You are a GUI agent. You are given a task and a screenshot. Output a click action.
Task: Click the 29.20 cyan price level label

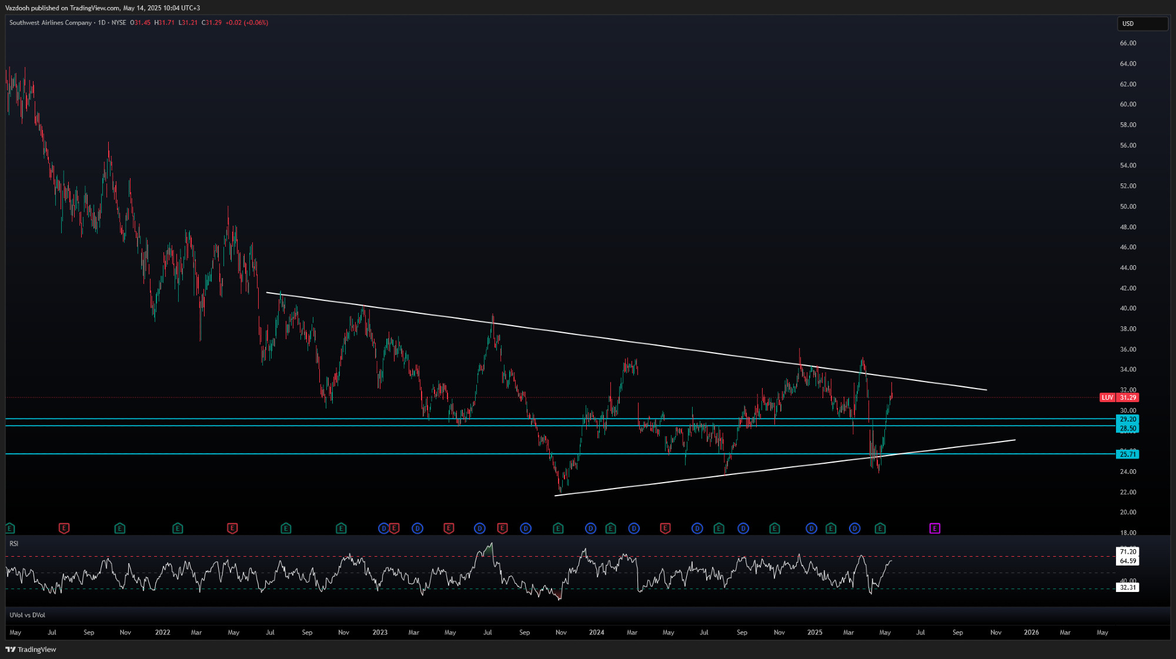click(x=1127, y=419)
